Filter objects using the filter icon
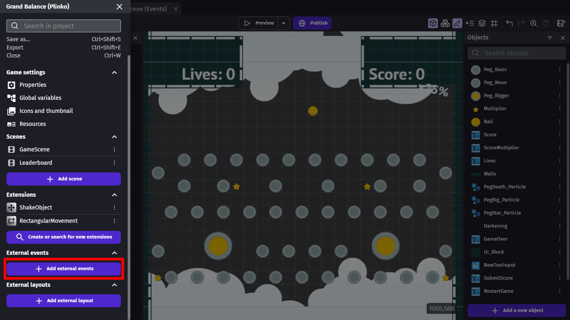570x320 pixels. 550,38
